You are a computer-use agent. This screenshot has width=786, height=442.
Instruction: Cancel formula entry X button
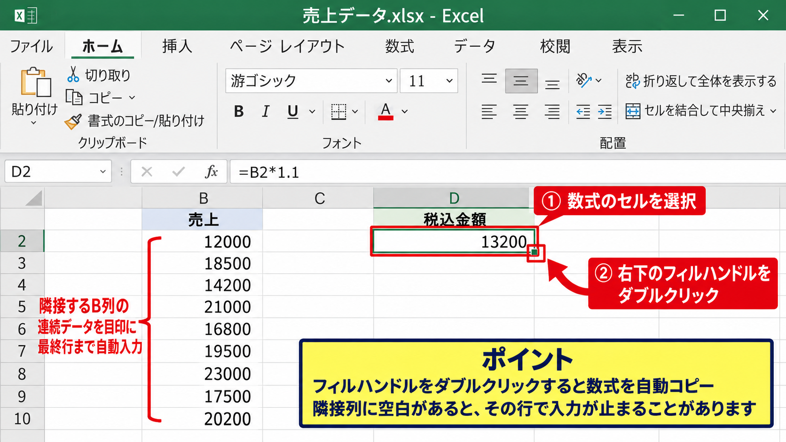147,172
